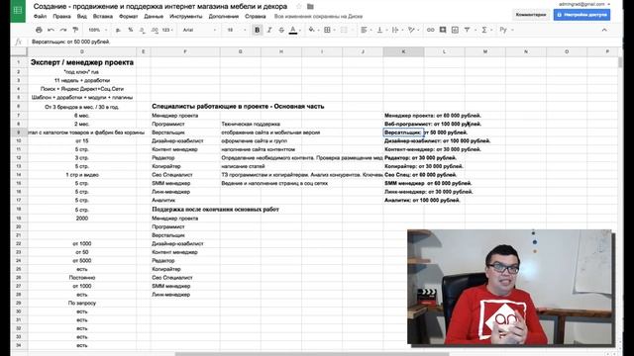
Task: Open the font size dropdown
Action: [236, 30]
